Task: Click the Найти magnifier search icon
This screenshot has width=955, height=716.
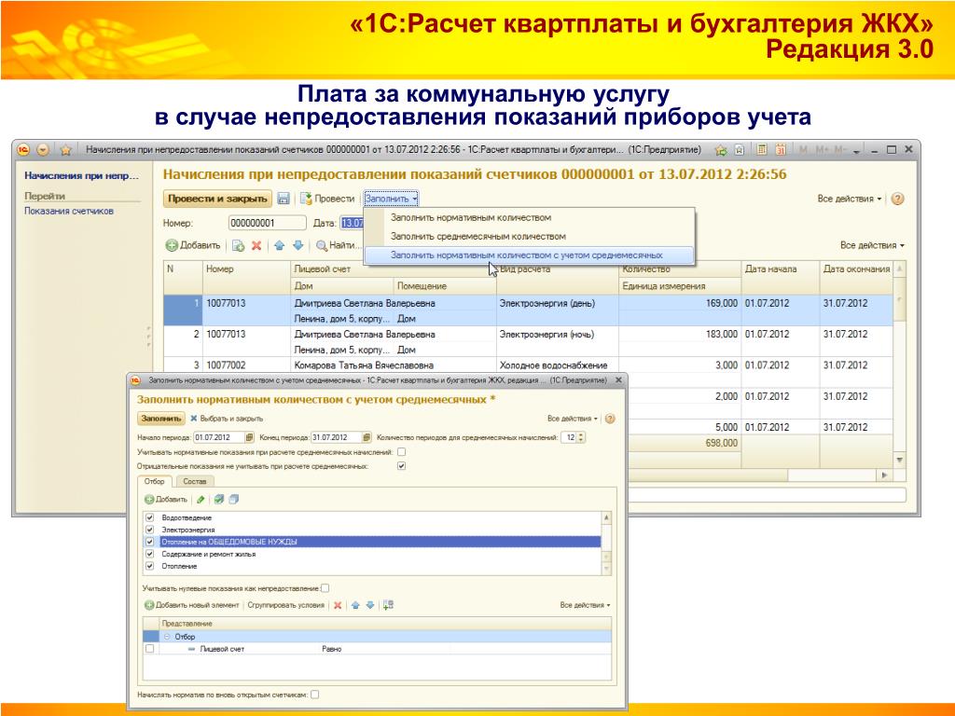Action: (x=322, y=245)
